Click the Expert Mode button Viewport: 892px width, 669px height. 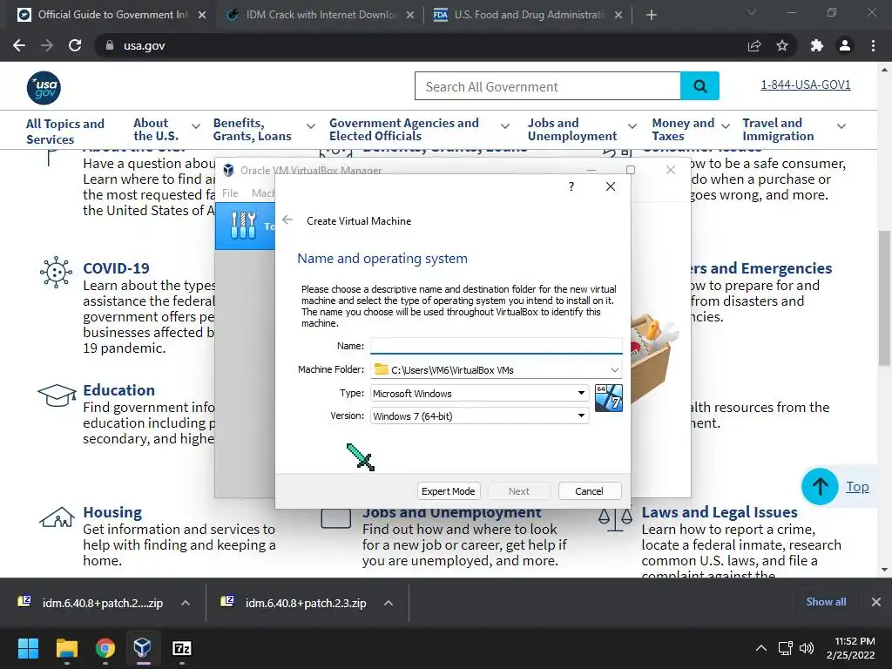click(449, 491)
